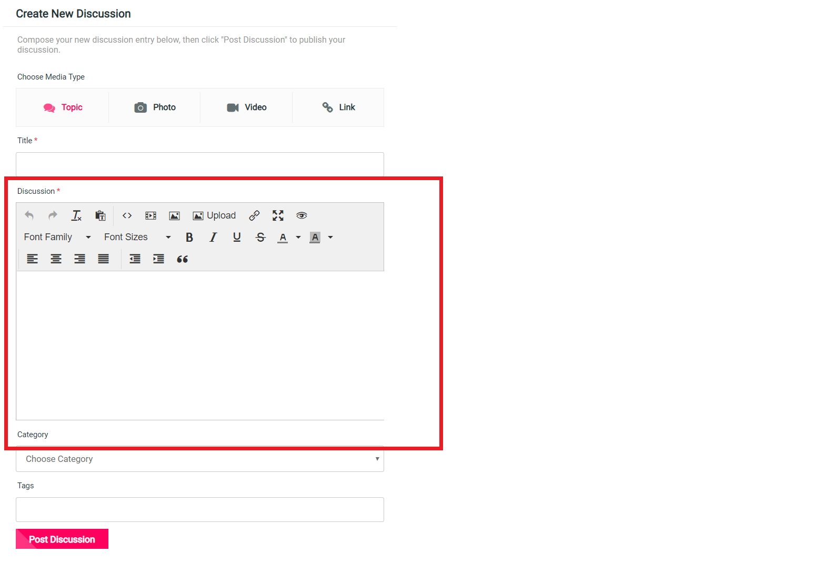Align text left
Viewport: 834px width, 562px height.
(x=33, y=259)
